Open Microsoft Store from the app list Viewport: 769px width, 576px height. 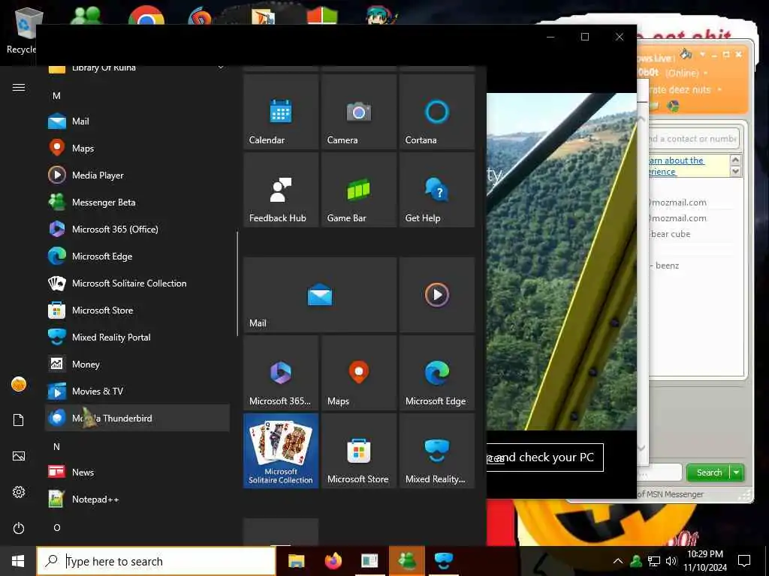[x=137, y=310]
